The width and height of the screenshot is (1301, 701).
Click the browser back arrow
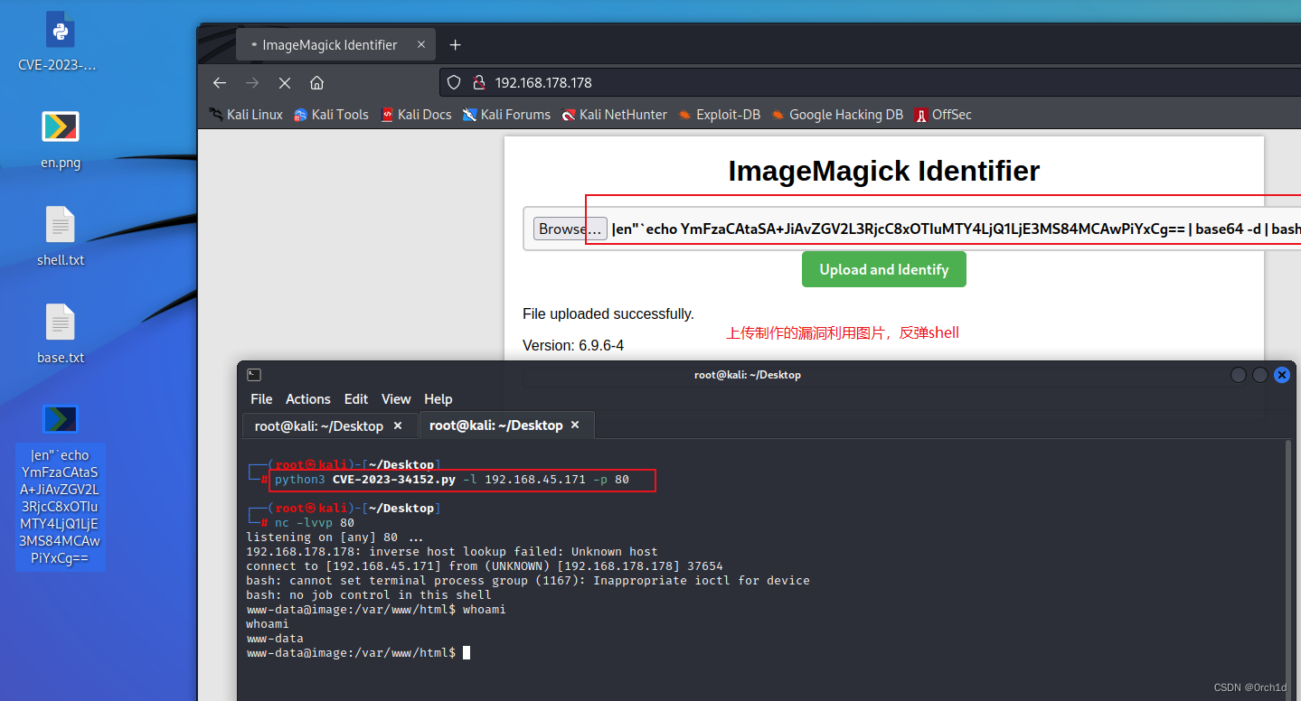pos(220,82)
